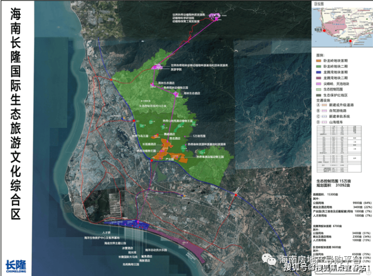Click dark swatch for 生态保护红线区
Image resolution: width=373 pixels, height=276 pixels.
[319, 95]
